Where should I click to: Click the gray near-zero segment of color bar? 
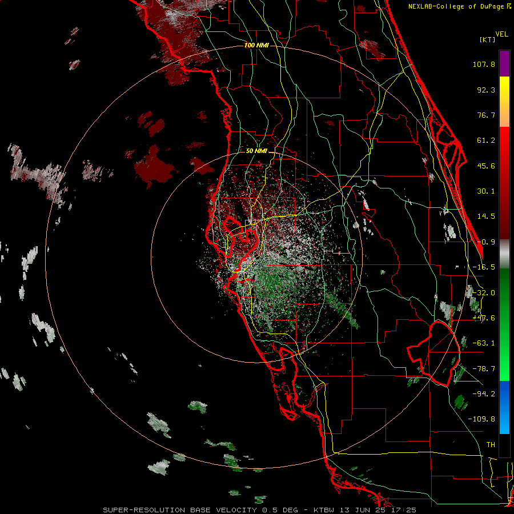pos(504,254)
